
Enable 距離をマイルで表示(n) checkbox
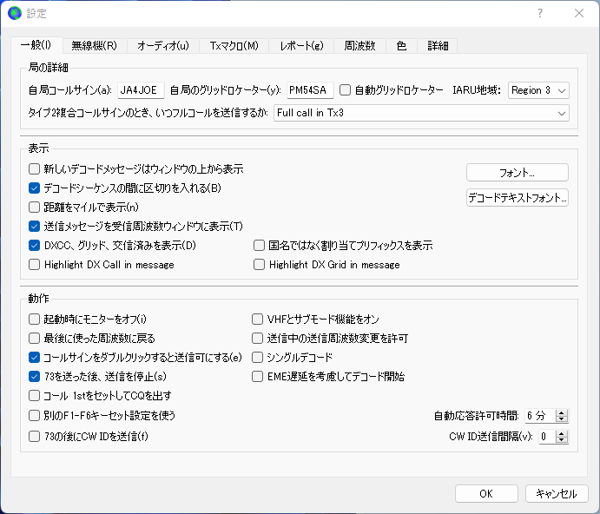click(35, 207)
